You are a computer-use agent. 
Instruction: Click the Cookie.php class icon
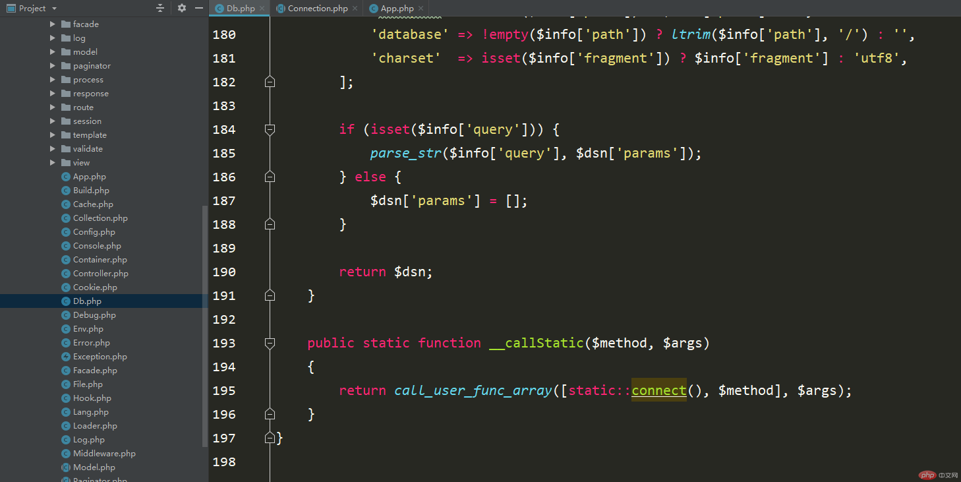(66, 287)
